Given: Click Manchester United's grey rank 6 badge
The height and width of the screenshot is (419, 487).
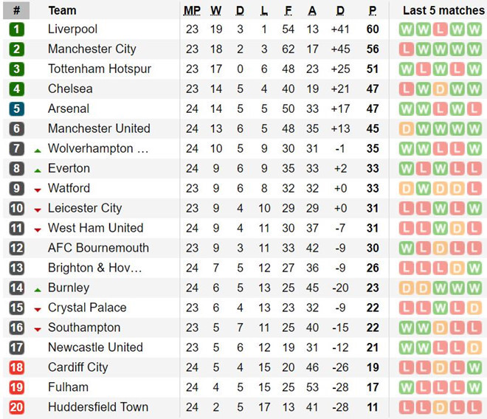Looking at the screenshot, I should tap(16, 128).
